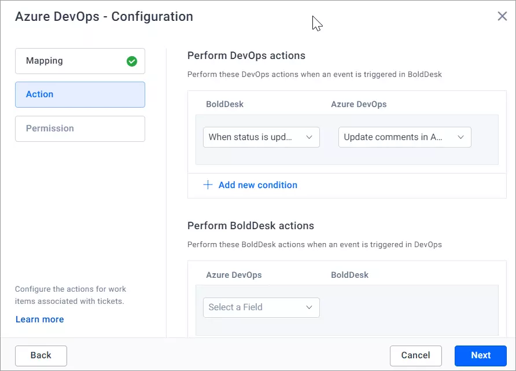Open the Mapping step

click(x=80, y=61)
